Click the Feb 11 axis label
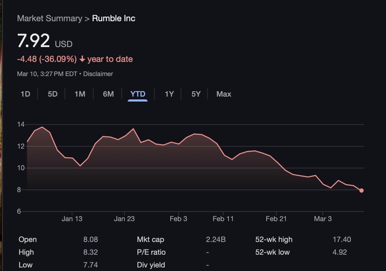This screenshot has width=386, height=271. coord(223,219)
